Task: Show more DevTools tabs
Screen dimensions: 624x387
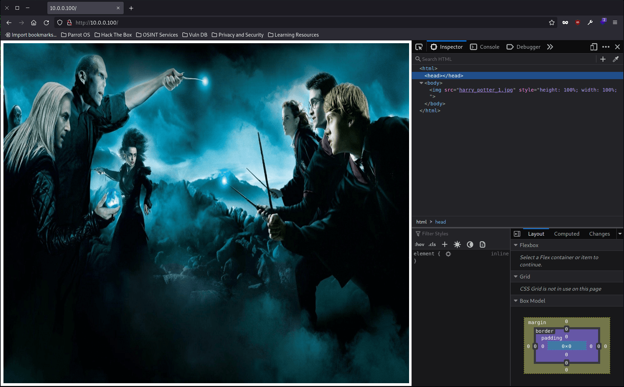Action: coord(550,47)
